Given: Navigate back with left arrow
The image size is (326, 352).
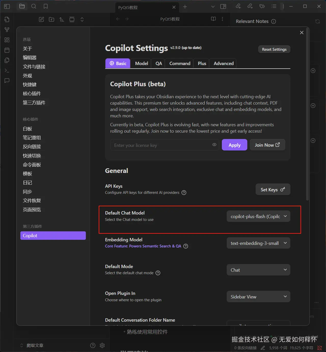Looking at the screenshot, I should (x=118, y=19).
